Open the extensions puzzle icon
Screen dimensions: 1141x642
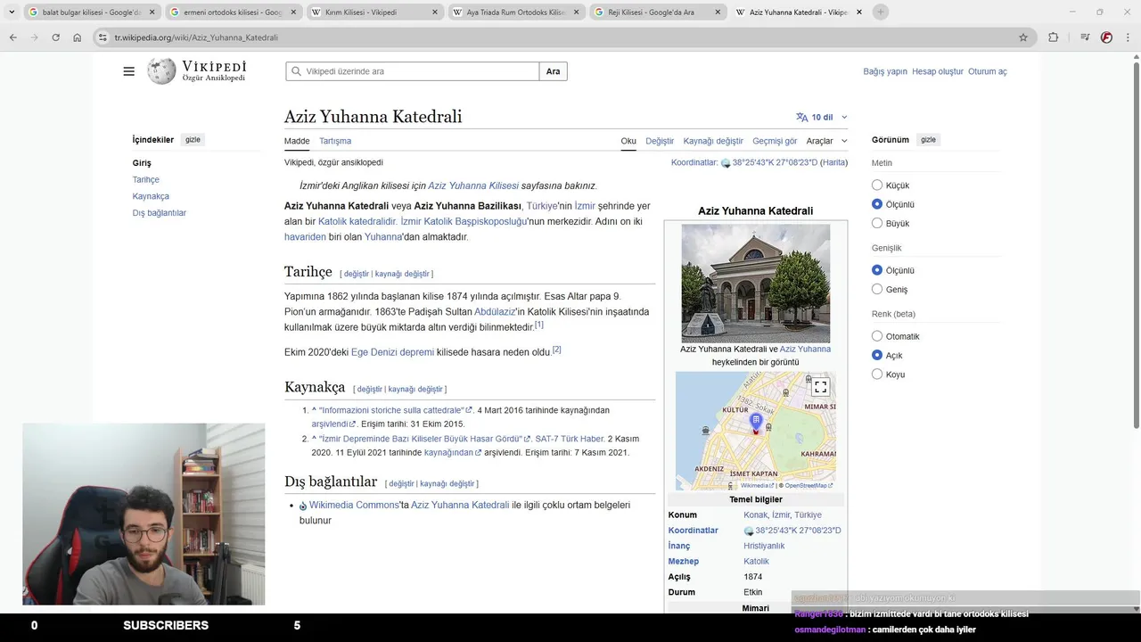pyautogui.click(x=1053, y=37)
